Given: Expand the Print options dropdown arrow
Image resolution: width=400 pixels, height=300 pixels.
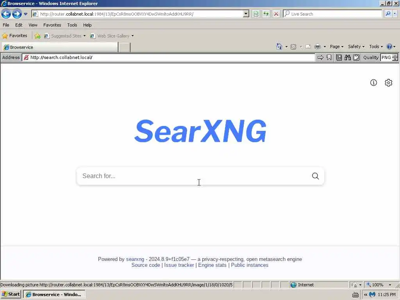Looking at the screenshot, I should click(325, 47).
